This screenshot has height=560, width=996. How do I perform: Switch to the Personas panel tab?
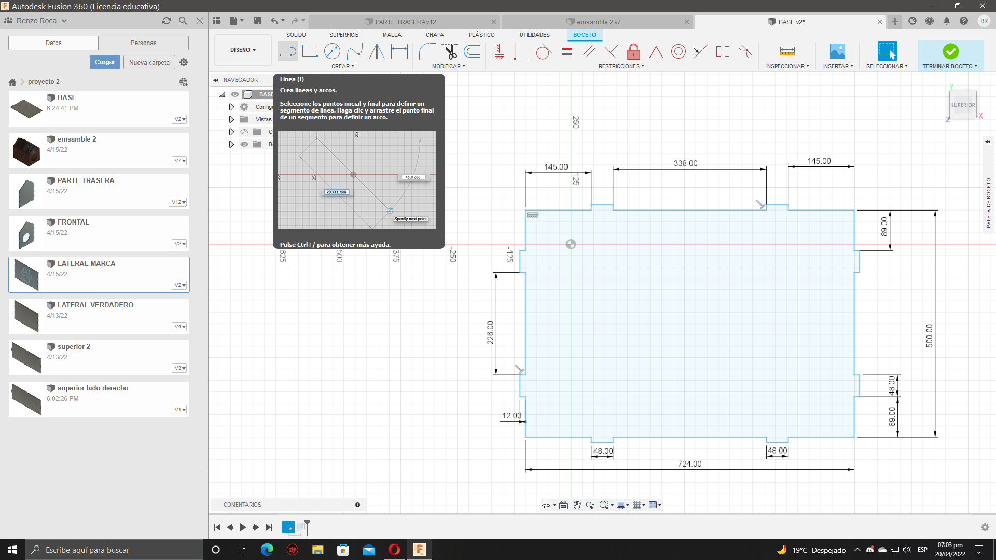143,43
